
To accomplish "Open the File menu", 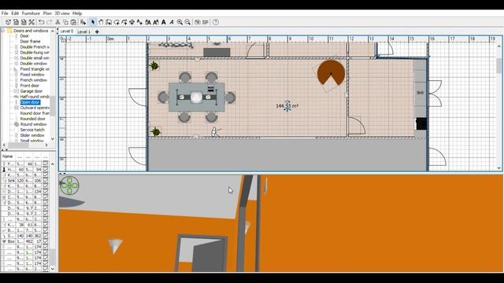I will pyautogui.click(x=5, y=13).
